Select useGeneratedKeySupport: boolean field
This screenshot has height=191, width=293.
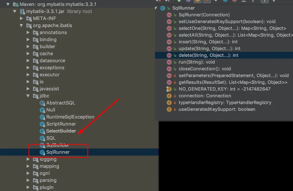point(217,109)
